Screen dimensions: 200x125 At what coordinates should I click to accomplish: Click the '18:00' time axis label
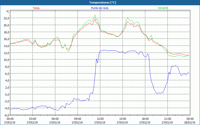(x=145, y=119)
